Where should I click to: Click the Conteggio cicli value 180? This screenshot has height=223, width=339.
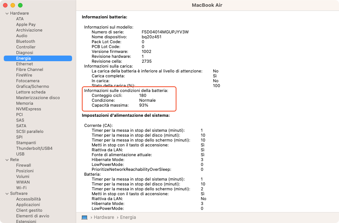click(x=143, y=95)
